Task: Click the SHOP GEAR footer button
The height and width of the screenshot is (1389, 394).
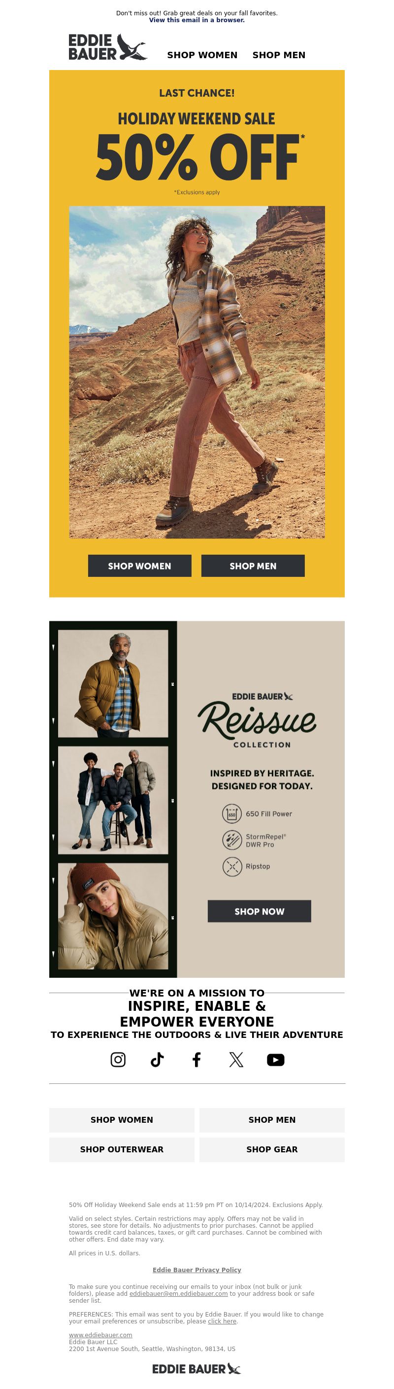Action: click(272, 1149)
